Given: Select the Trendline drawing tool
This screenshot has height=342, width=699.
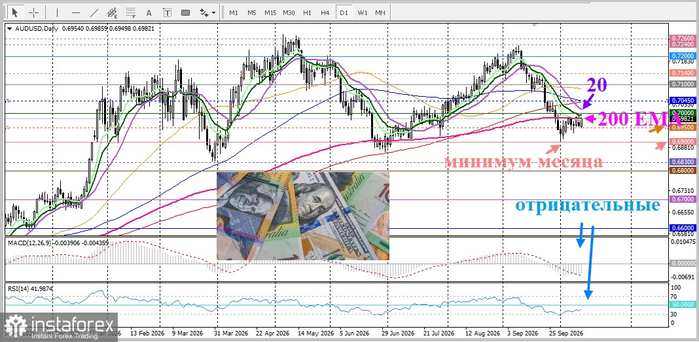Looking at the screenshot, I should pyautogui.click(x=94, y=12).
